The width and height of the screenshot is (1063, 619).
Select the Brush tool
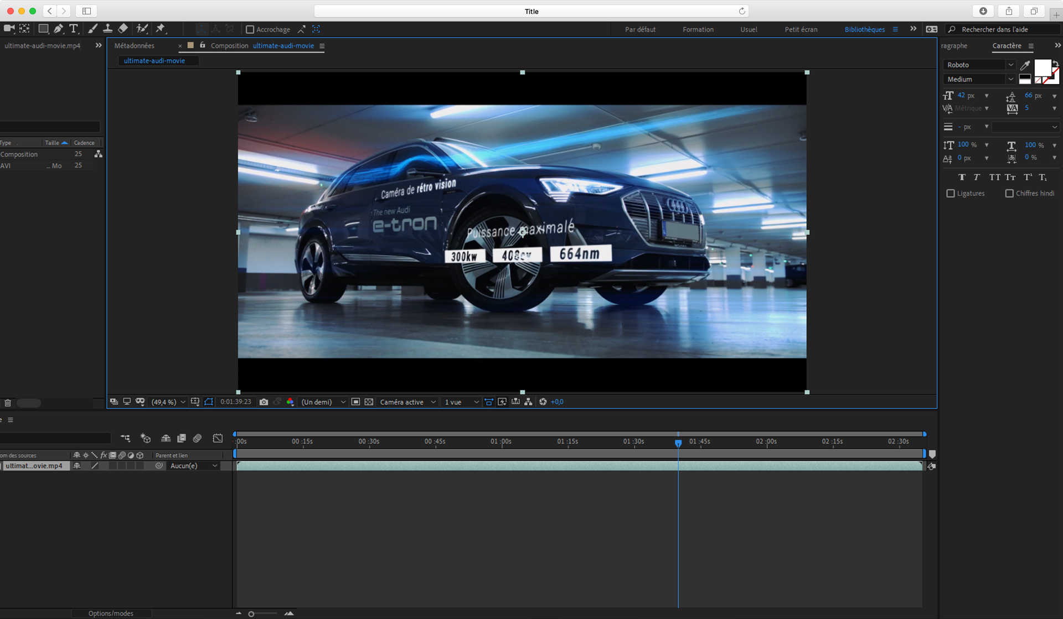(92, 29)
